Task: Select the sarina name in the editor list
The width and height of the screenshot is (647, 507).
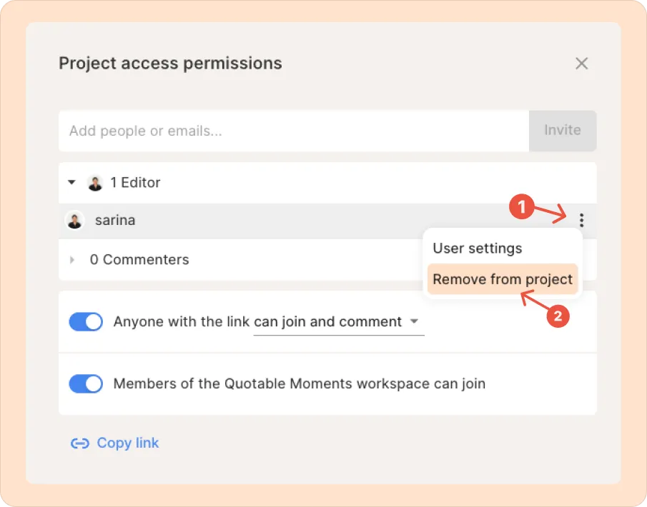Action: point(115,221)
